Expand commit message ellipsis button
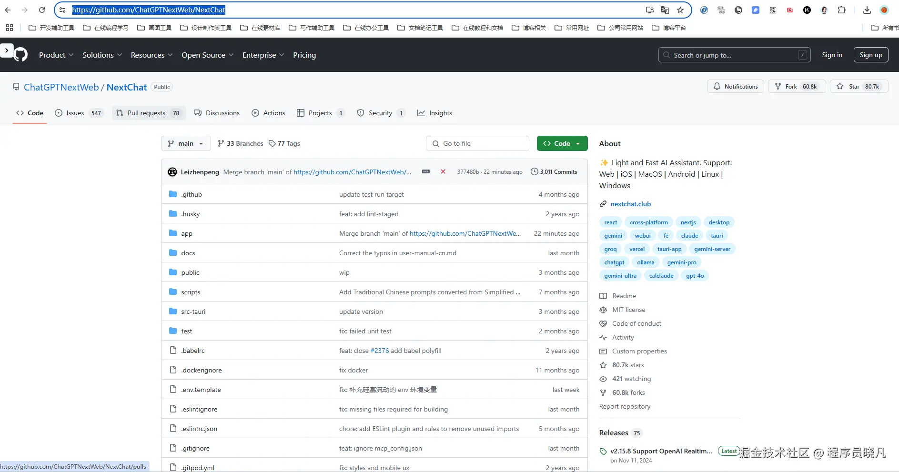The width and height of the screenshot is (899, 472). [426, 171]
